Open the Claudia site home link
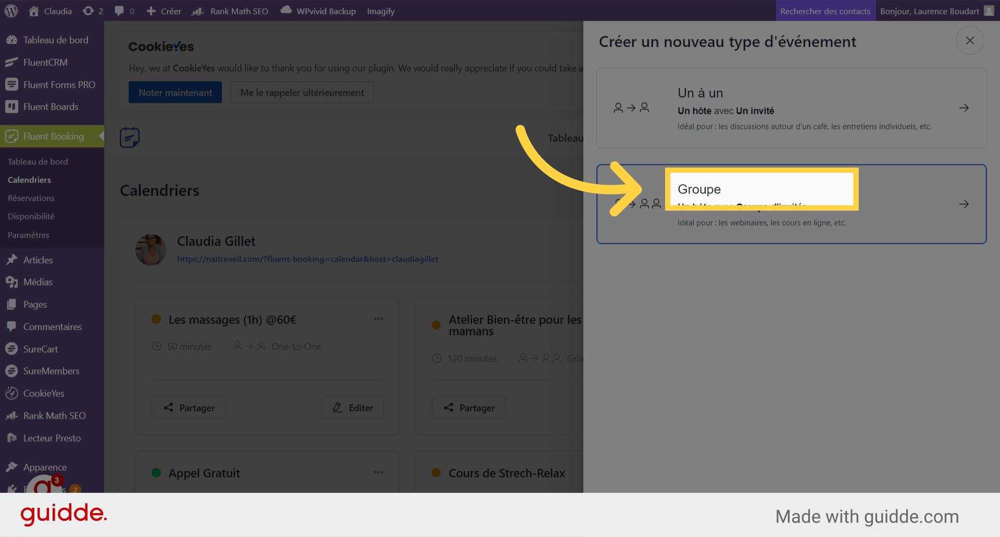The image size is (1000, 537). 51,11
